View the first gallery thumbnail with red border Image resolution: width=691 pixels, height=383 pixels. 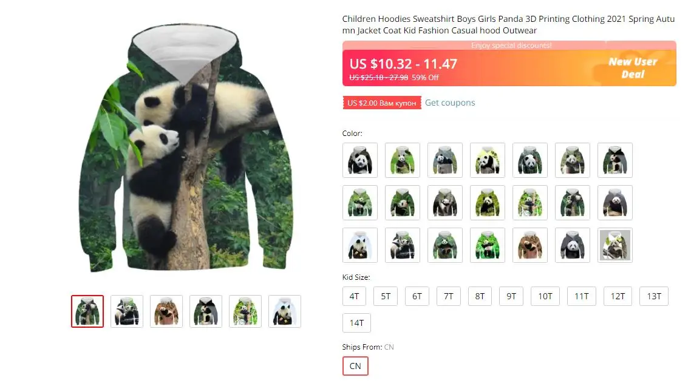[87, 311]
